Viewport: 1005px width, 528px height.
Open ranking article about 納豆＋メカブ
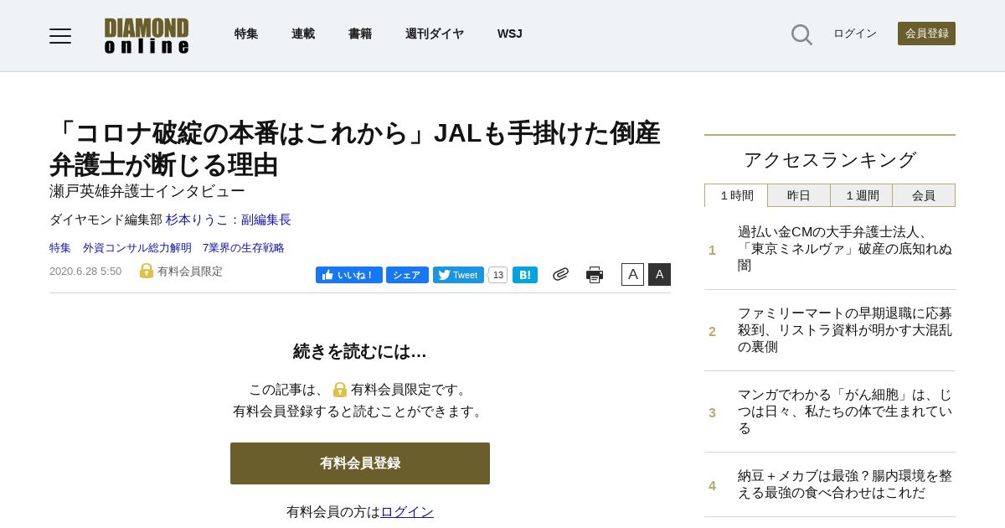coord(845,484)
